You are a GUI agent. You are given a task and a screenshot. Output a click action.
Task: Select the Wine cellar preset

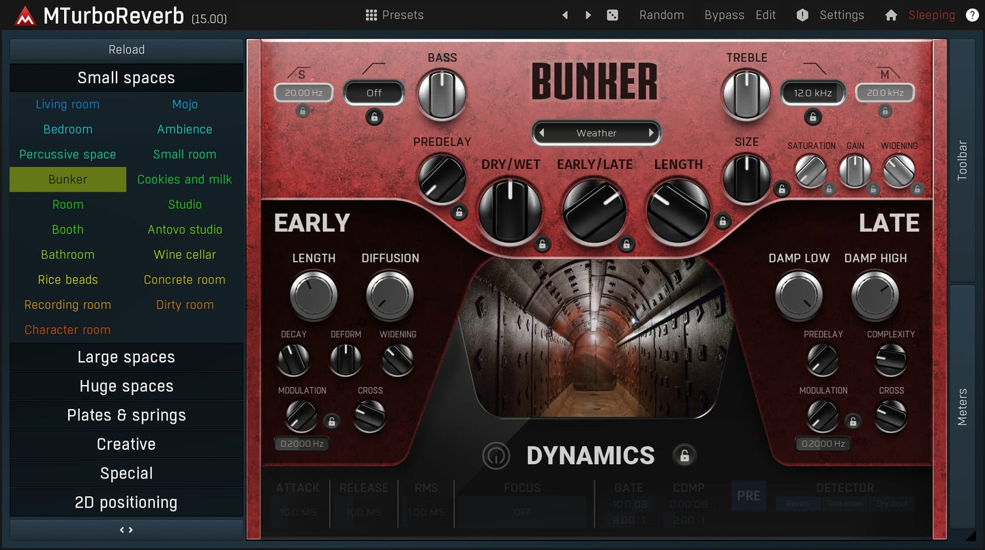[184, 254]
